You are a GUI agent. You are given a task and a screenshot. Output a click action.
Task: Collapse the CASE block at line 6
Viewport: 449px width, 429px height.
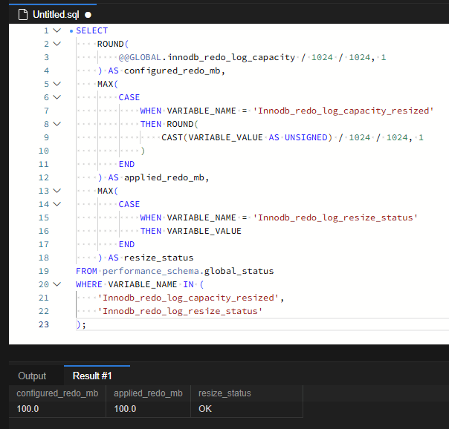point(57,97)
